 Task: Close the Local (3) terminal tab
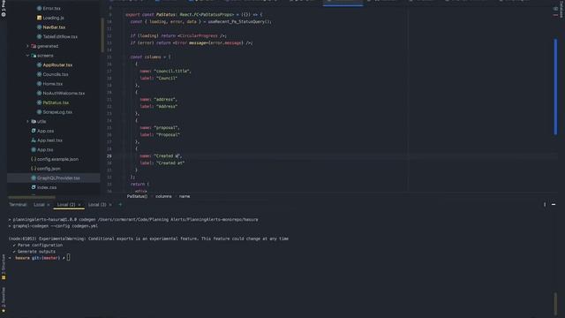pos(110,205)
